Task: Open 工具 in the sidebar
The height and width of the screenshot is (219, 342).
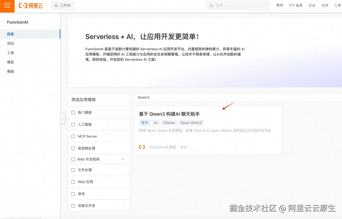Action: [10, 53]
